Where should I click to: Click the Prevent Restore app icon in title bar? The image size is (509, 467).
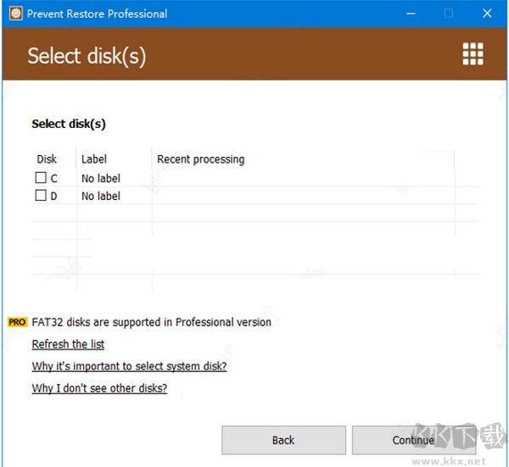pyautogui.click(x=14, y=14)
